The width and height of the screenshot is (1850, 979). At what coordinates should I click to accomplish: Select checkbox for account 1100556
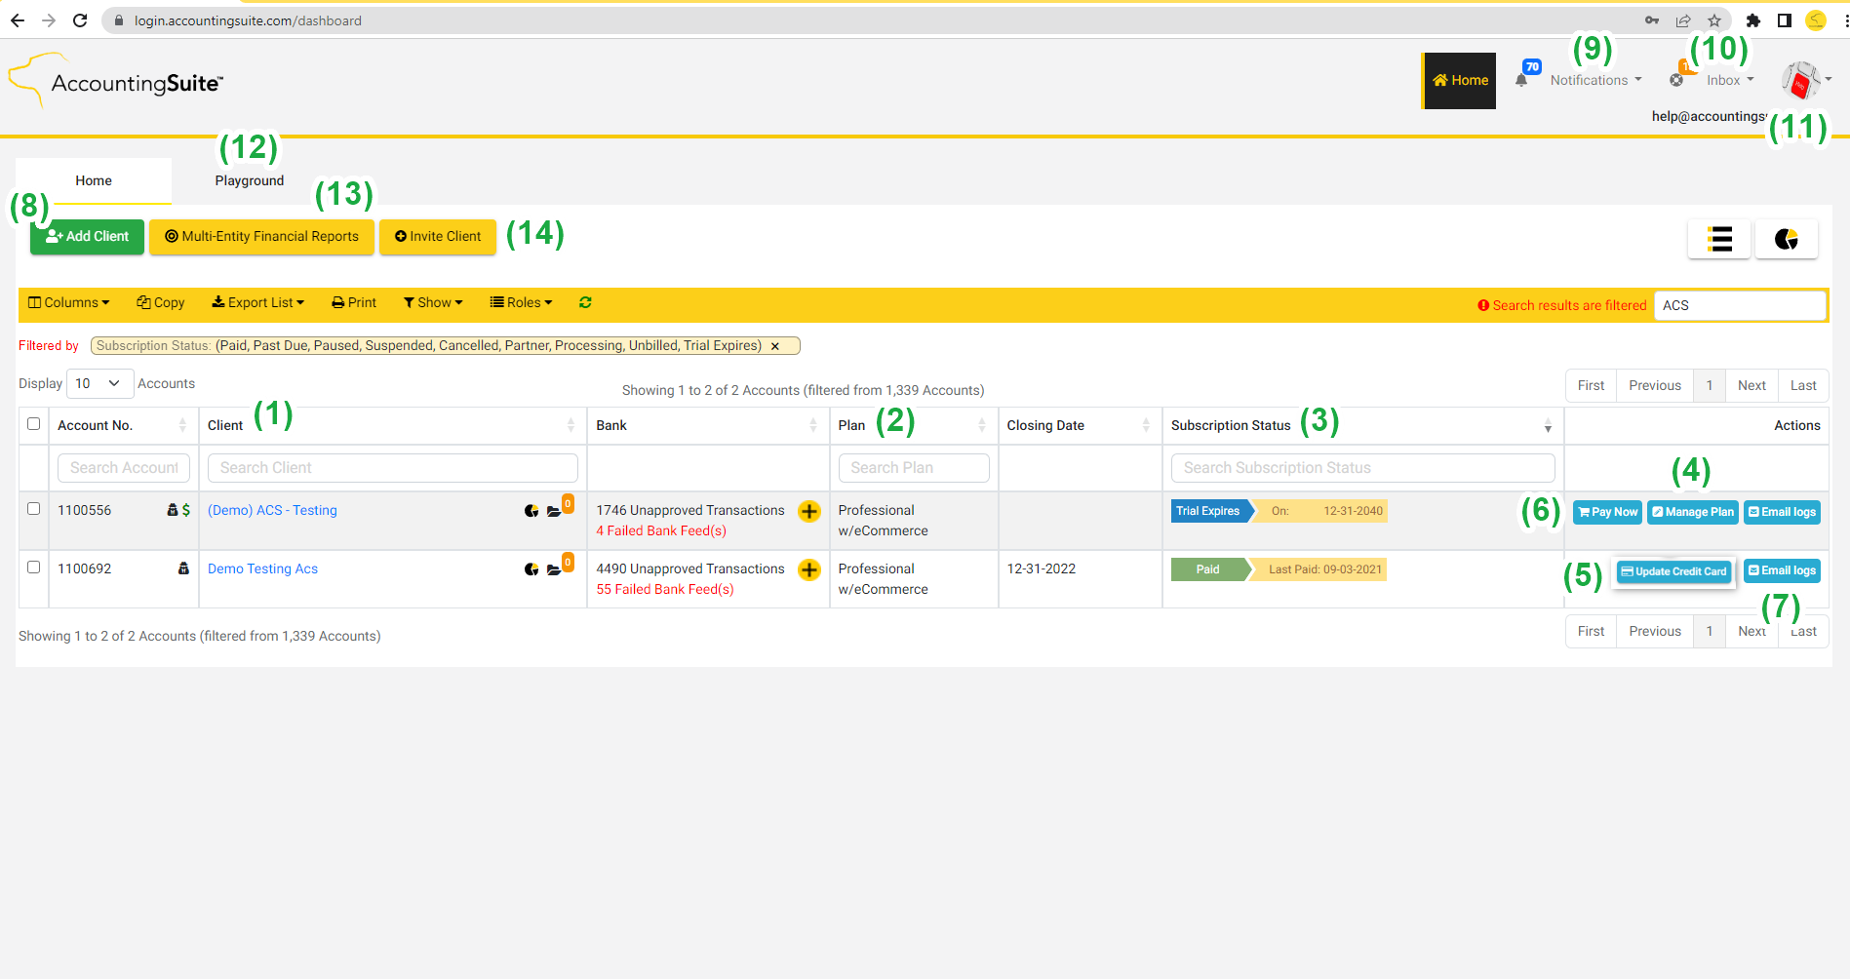point(34,509)
